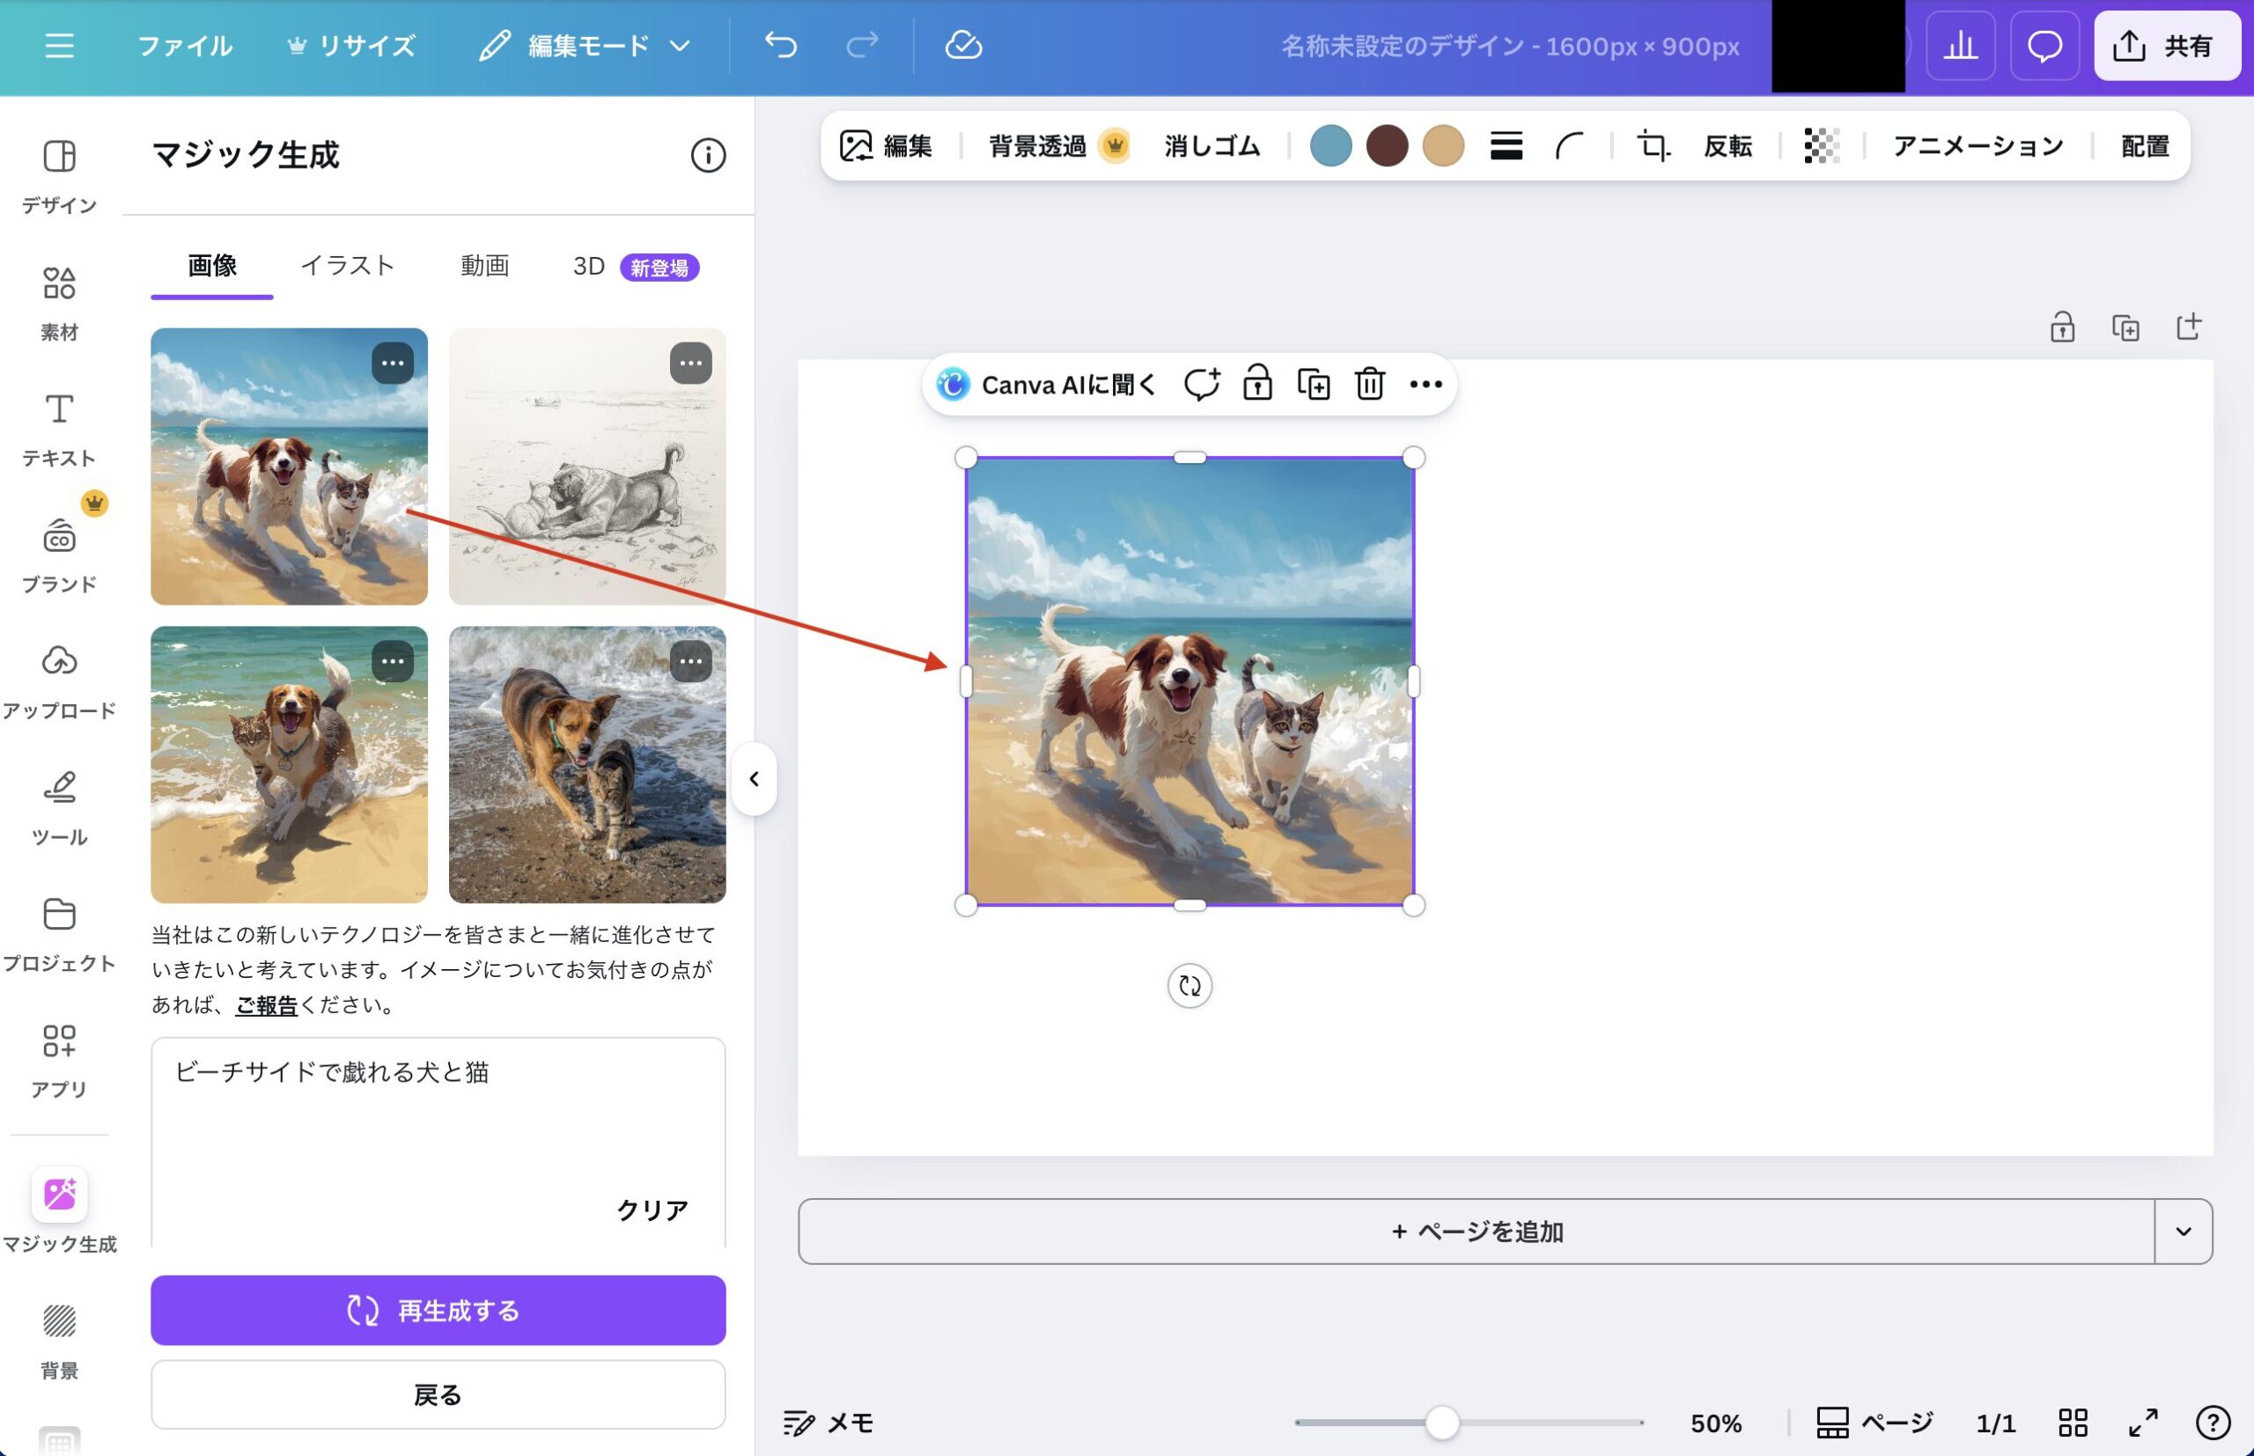The width and height of the screenshot is (2254, 1456).
Task: Toggle lock on the selected image
Action: click(1256, 385)
